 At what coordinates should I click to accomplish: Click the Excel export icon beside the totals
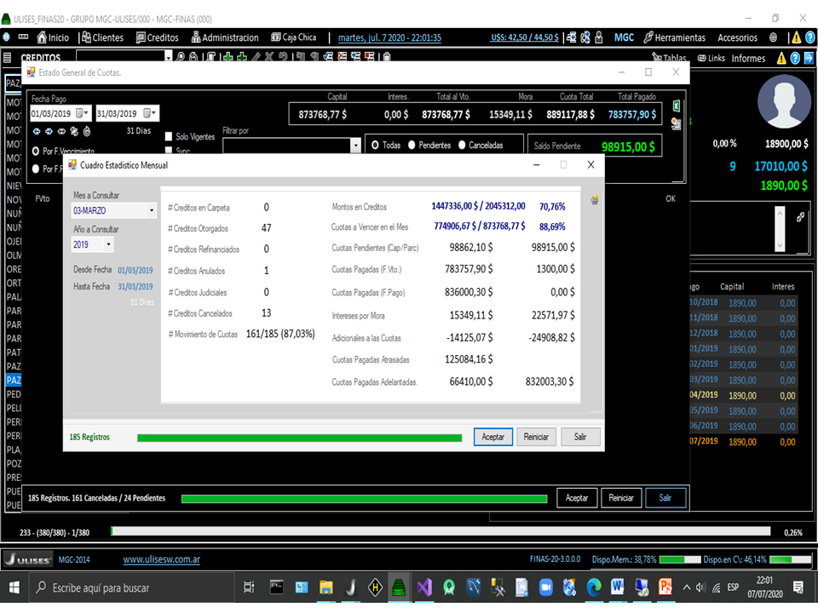click(x=677, y=106)
